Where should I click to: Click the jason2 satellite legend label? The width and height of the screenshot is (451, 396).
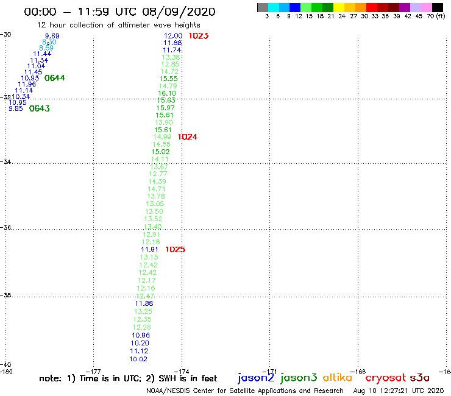(256, 378)
